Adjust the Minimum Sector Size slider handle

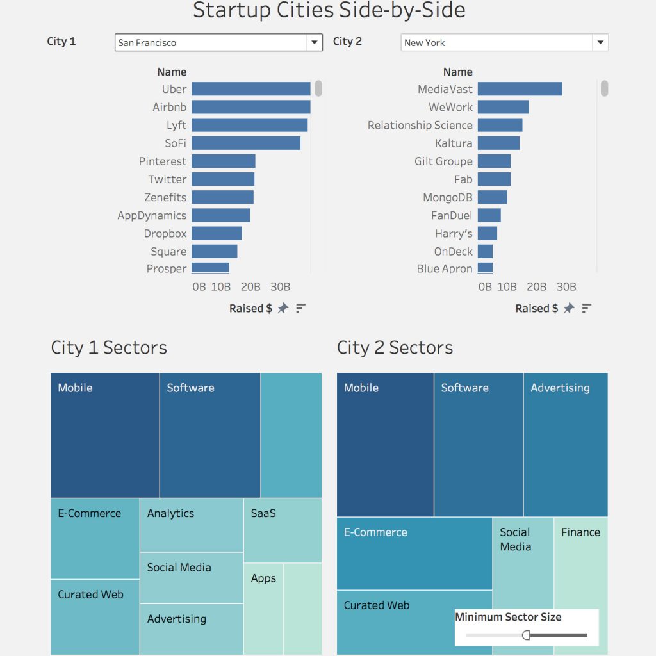(527, 634)
